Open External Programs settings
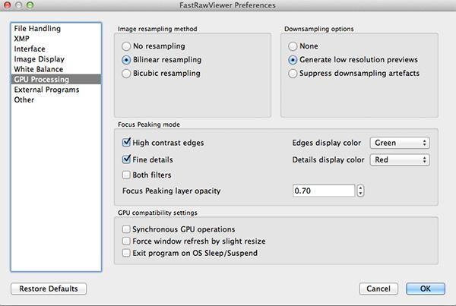456x306 pixels. click(x=56, y=90)
